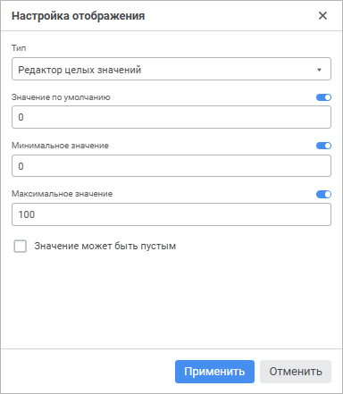This screenshot has width=343, height=394.
Task: Click the Минимальное значение label
Action: 60,146
